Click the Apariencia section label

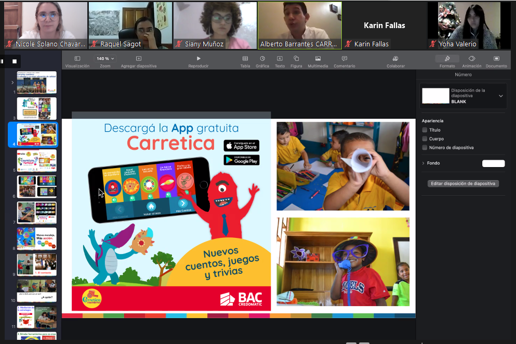pyautogui.click(x=432, y=121)
